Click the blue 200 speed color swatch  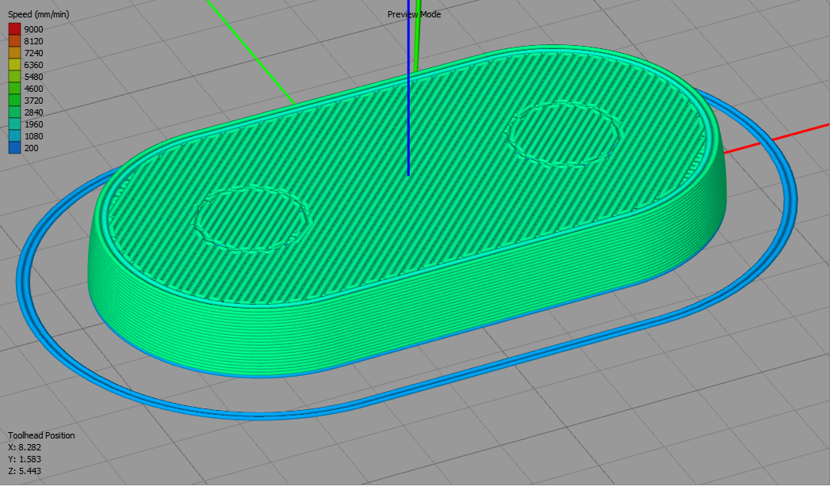[x=14, y=149]
